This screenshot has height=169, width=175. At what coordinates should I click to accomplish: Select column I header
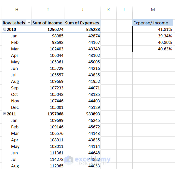[x=48, y=10]
